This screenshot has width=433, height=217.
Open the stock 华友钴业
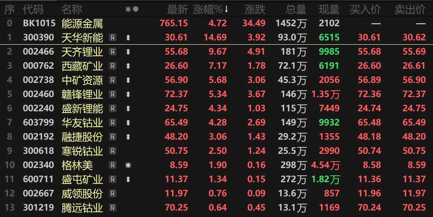point(82,123)
